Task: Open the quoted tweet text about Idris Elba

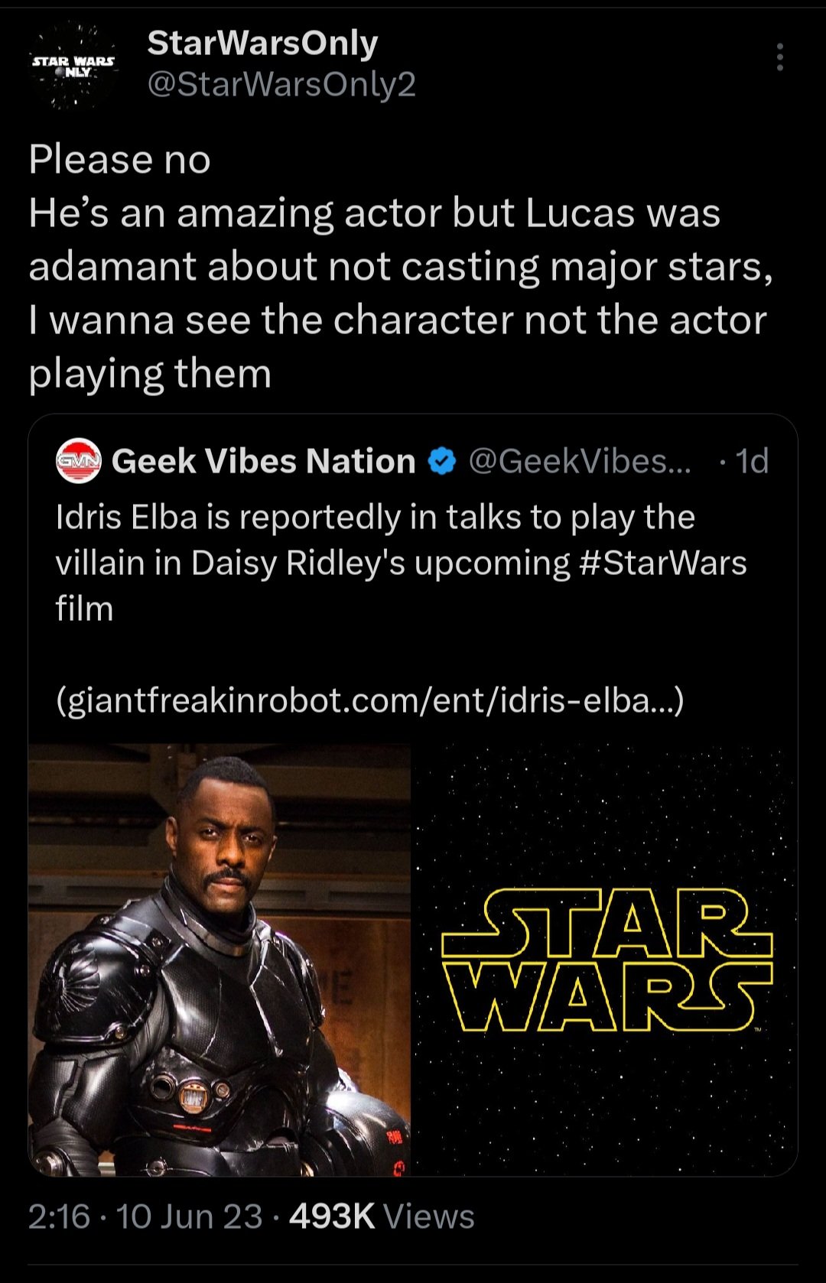Action: 402,564
